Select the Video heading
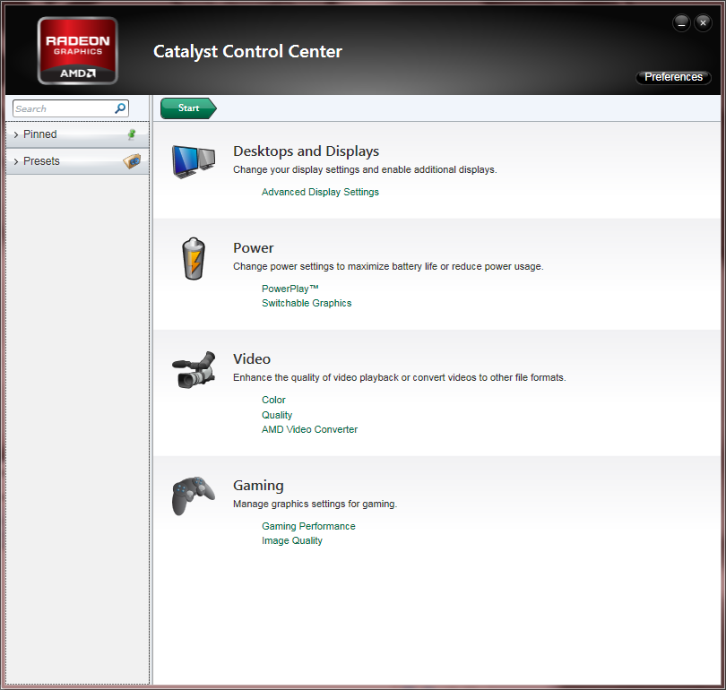The image size is (726, 690). click(x=252, y=359)
